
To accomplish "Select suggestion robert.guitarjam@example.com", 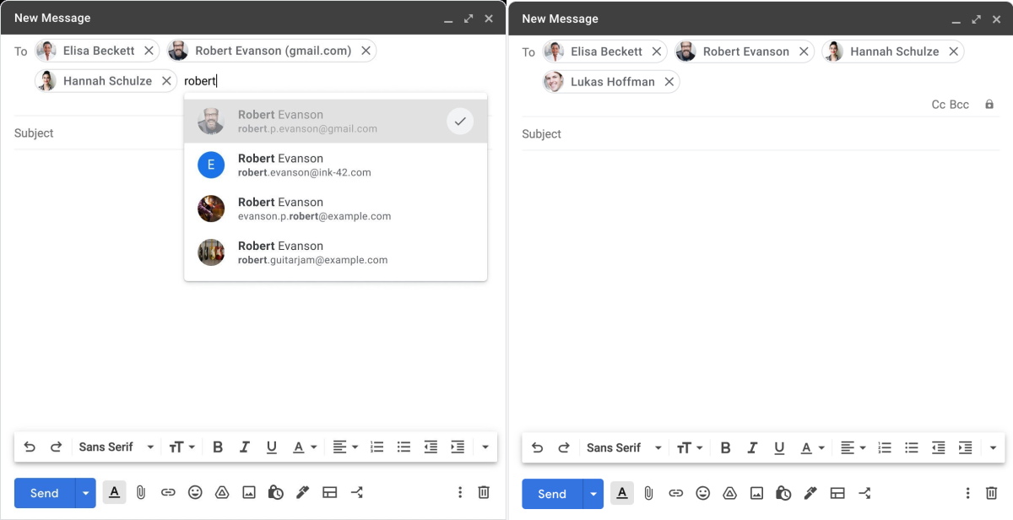I will pos(336,253).
